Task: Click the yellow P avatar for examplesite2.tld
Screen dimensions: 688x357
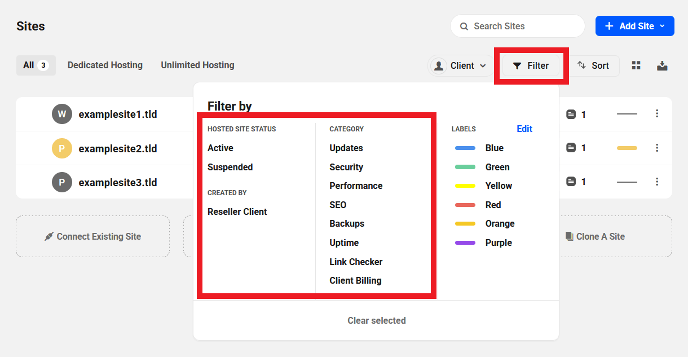Action: tap(62, 148)
